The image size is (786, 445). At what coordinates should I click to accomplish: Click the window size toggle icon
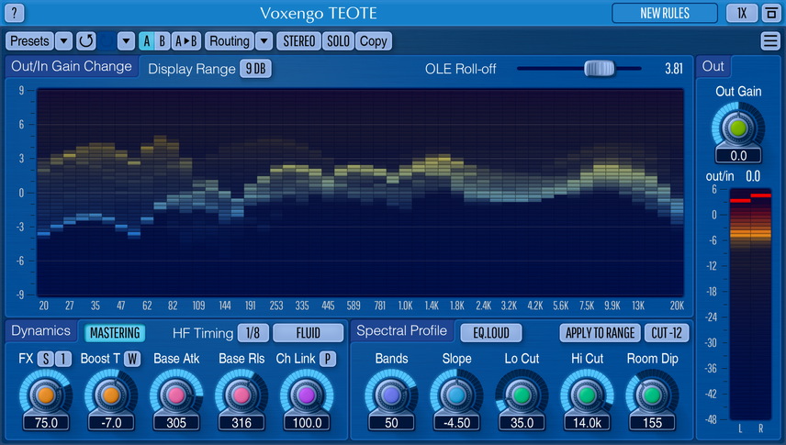point(769,13)
